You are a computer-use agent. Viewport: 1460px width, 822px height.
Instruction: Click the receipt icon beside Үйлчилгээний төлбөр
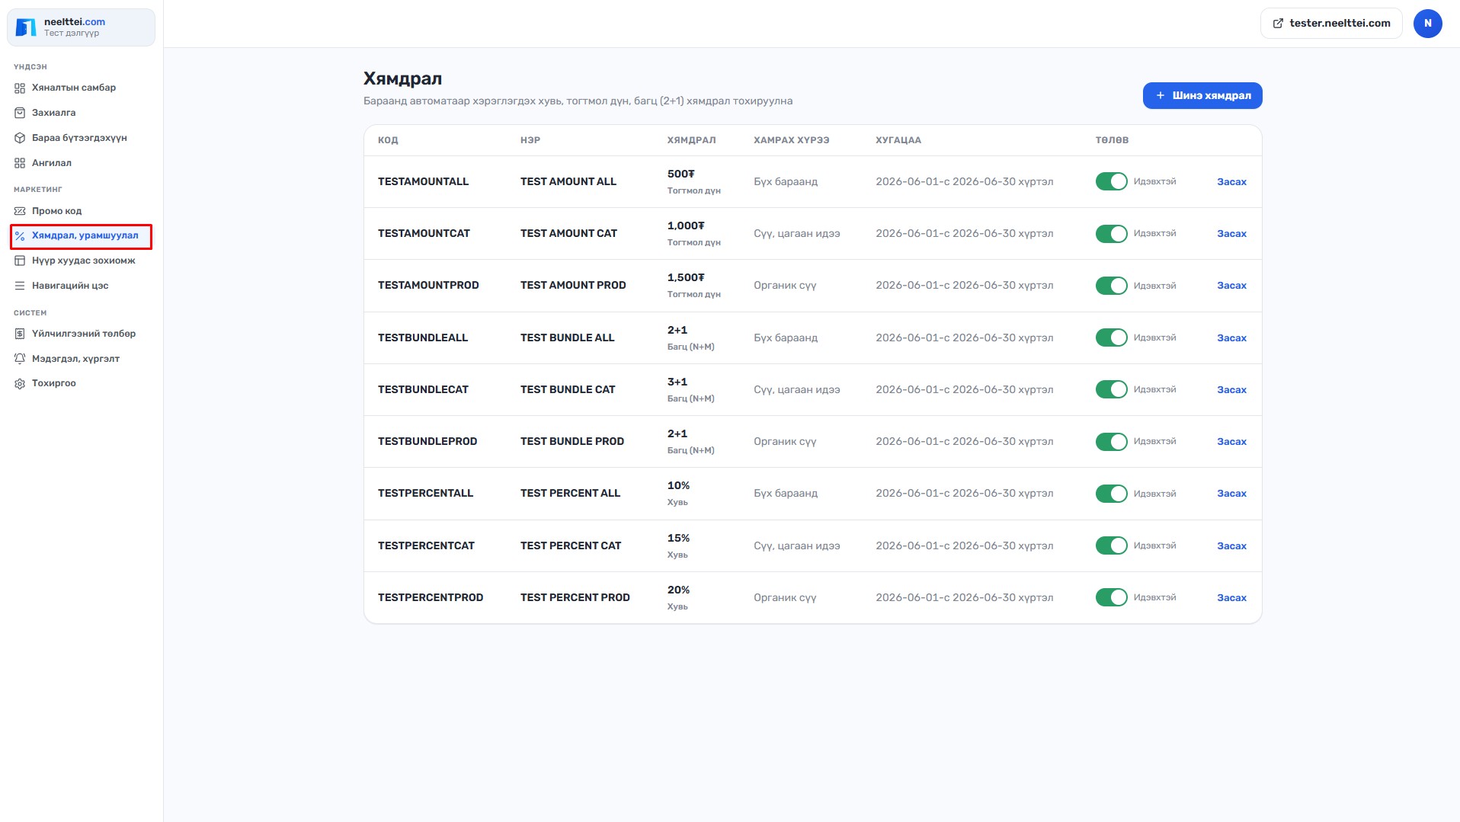click(20, 334)
